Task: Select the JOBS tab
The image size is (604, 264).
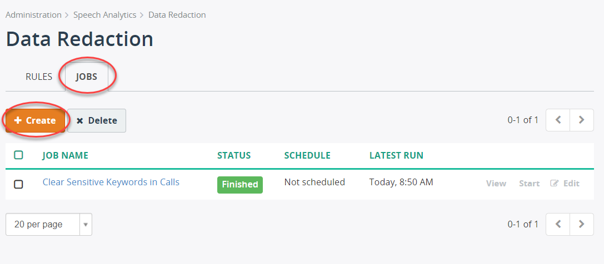Action: [x=87, y=77]
